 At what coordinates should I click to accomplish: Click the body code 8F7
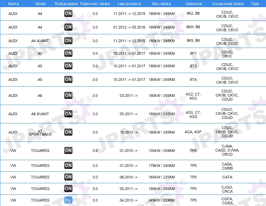(x=193, y=53)
